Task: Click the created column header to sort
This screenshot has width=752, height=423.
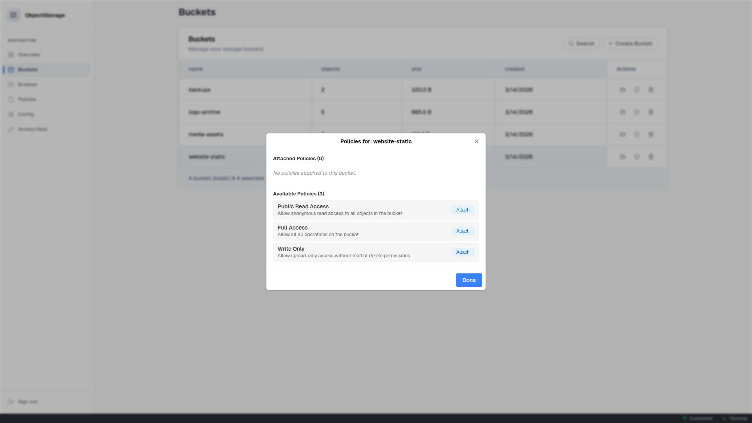Action: coord(515,69)
